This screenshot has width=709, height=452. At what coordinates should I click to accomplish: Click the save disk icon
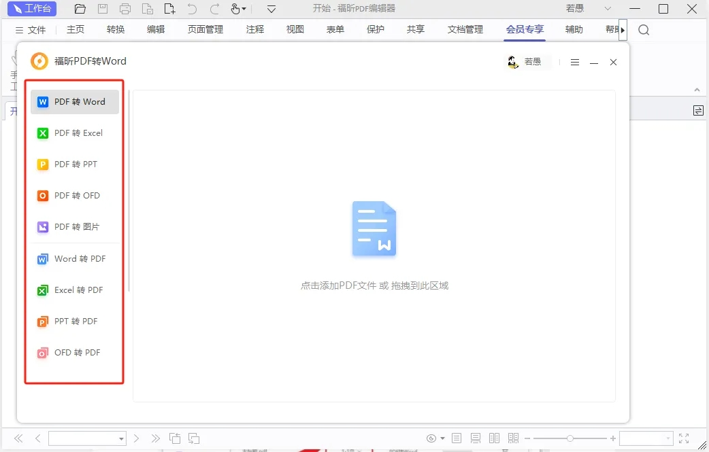click(x=103, y=9)
